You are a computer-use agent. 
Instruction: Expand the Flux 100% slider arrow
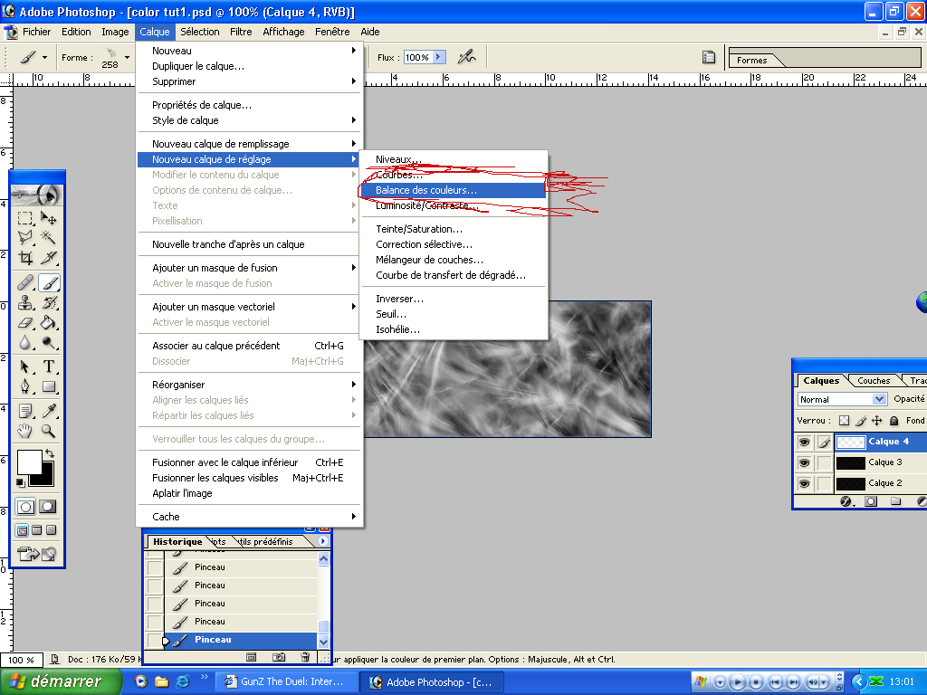(x=439, y=57)
